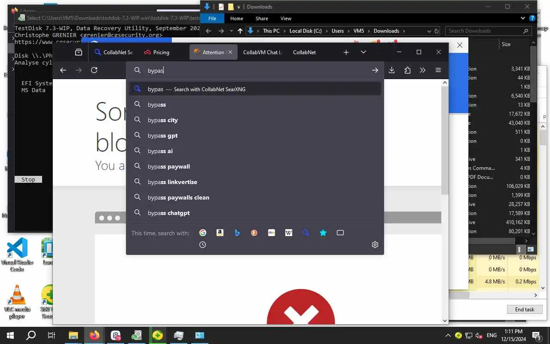Select "bypas — Search with CollabNet SearXNG"
The width and height of the screenshot is (550, 344).
pyautogui.click(x=255, y=89)
